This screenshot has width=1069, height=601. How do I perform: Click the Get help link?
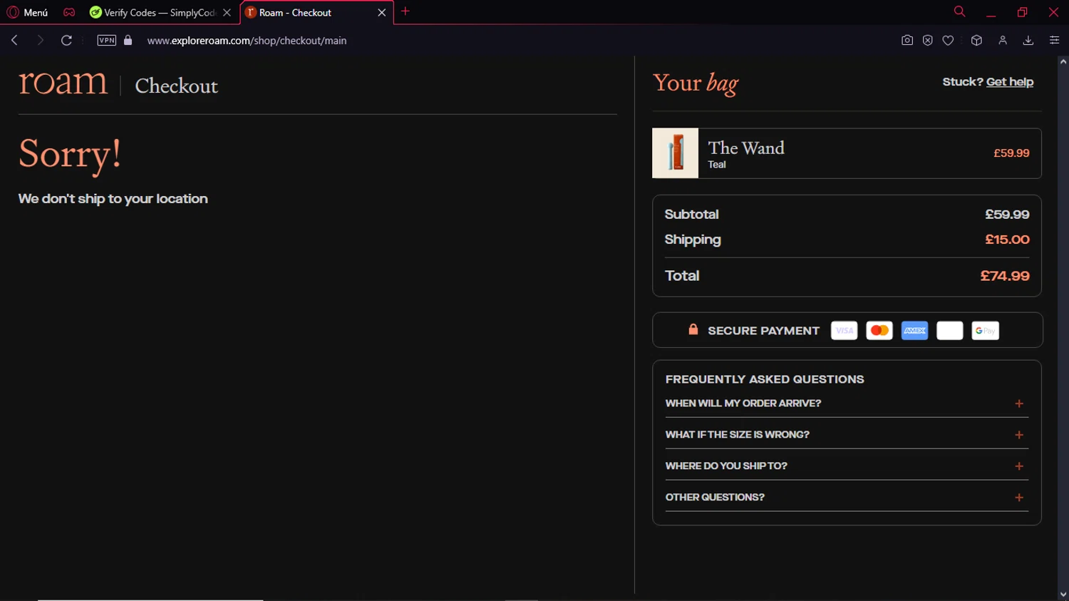click(x=1010, y=82)
